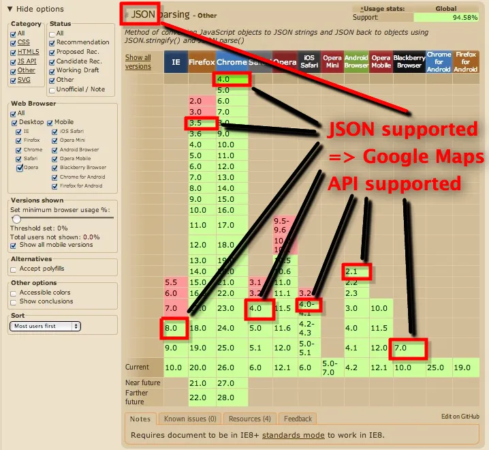Toggle the Working Draft checkbox

(x=52, y=72)
